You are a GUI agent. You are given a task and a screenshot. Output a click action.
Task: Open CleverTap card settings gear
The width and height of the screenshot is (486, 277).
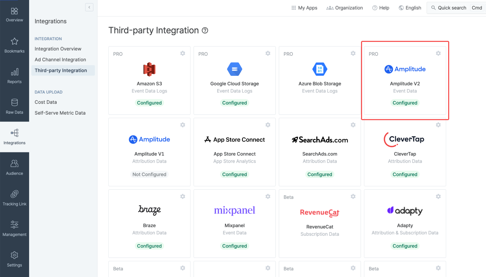(438, 125)
